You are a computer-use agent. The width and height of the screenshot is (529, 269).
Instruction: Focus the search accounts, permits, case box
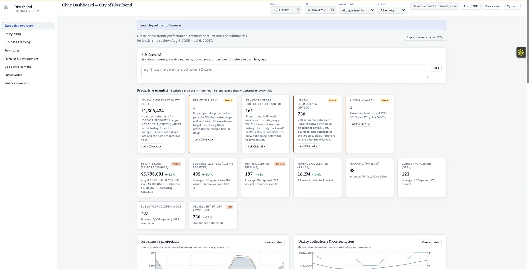point(434,6)
